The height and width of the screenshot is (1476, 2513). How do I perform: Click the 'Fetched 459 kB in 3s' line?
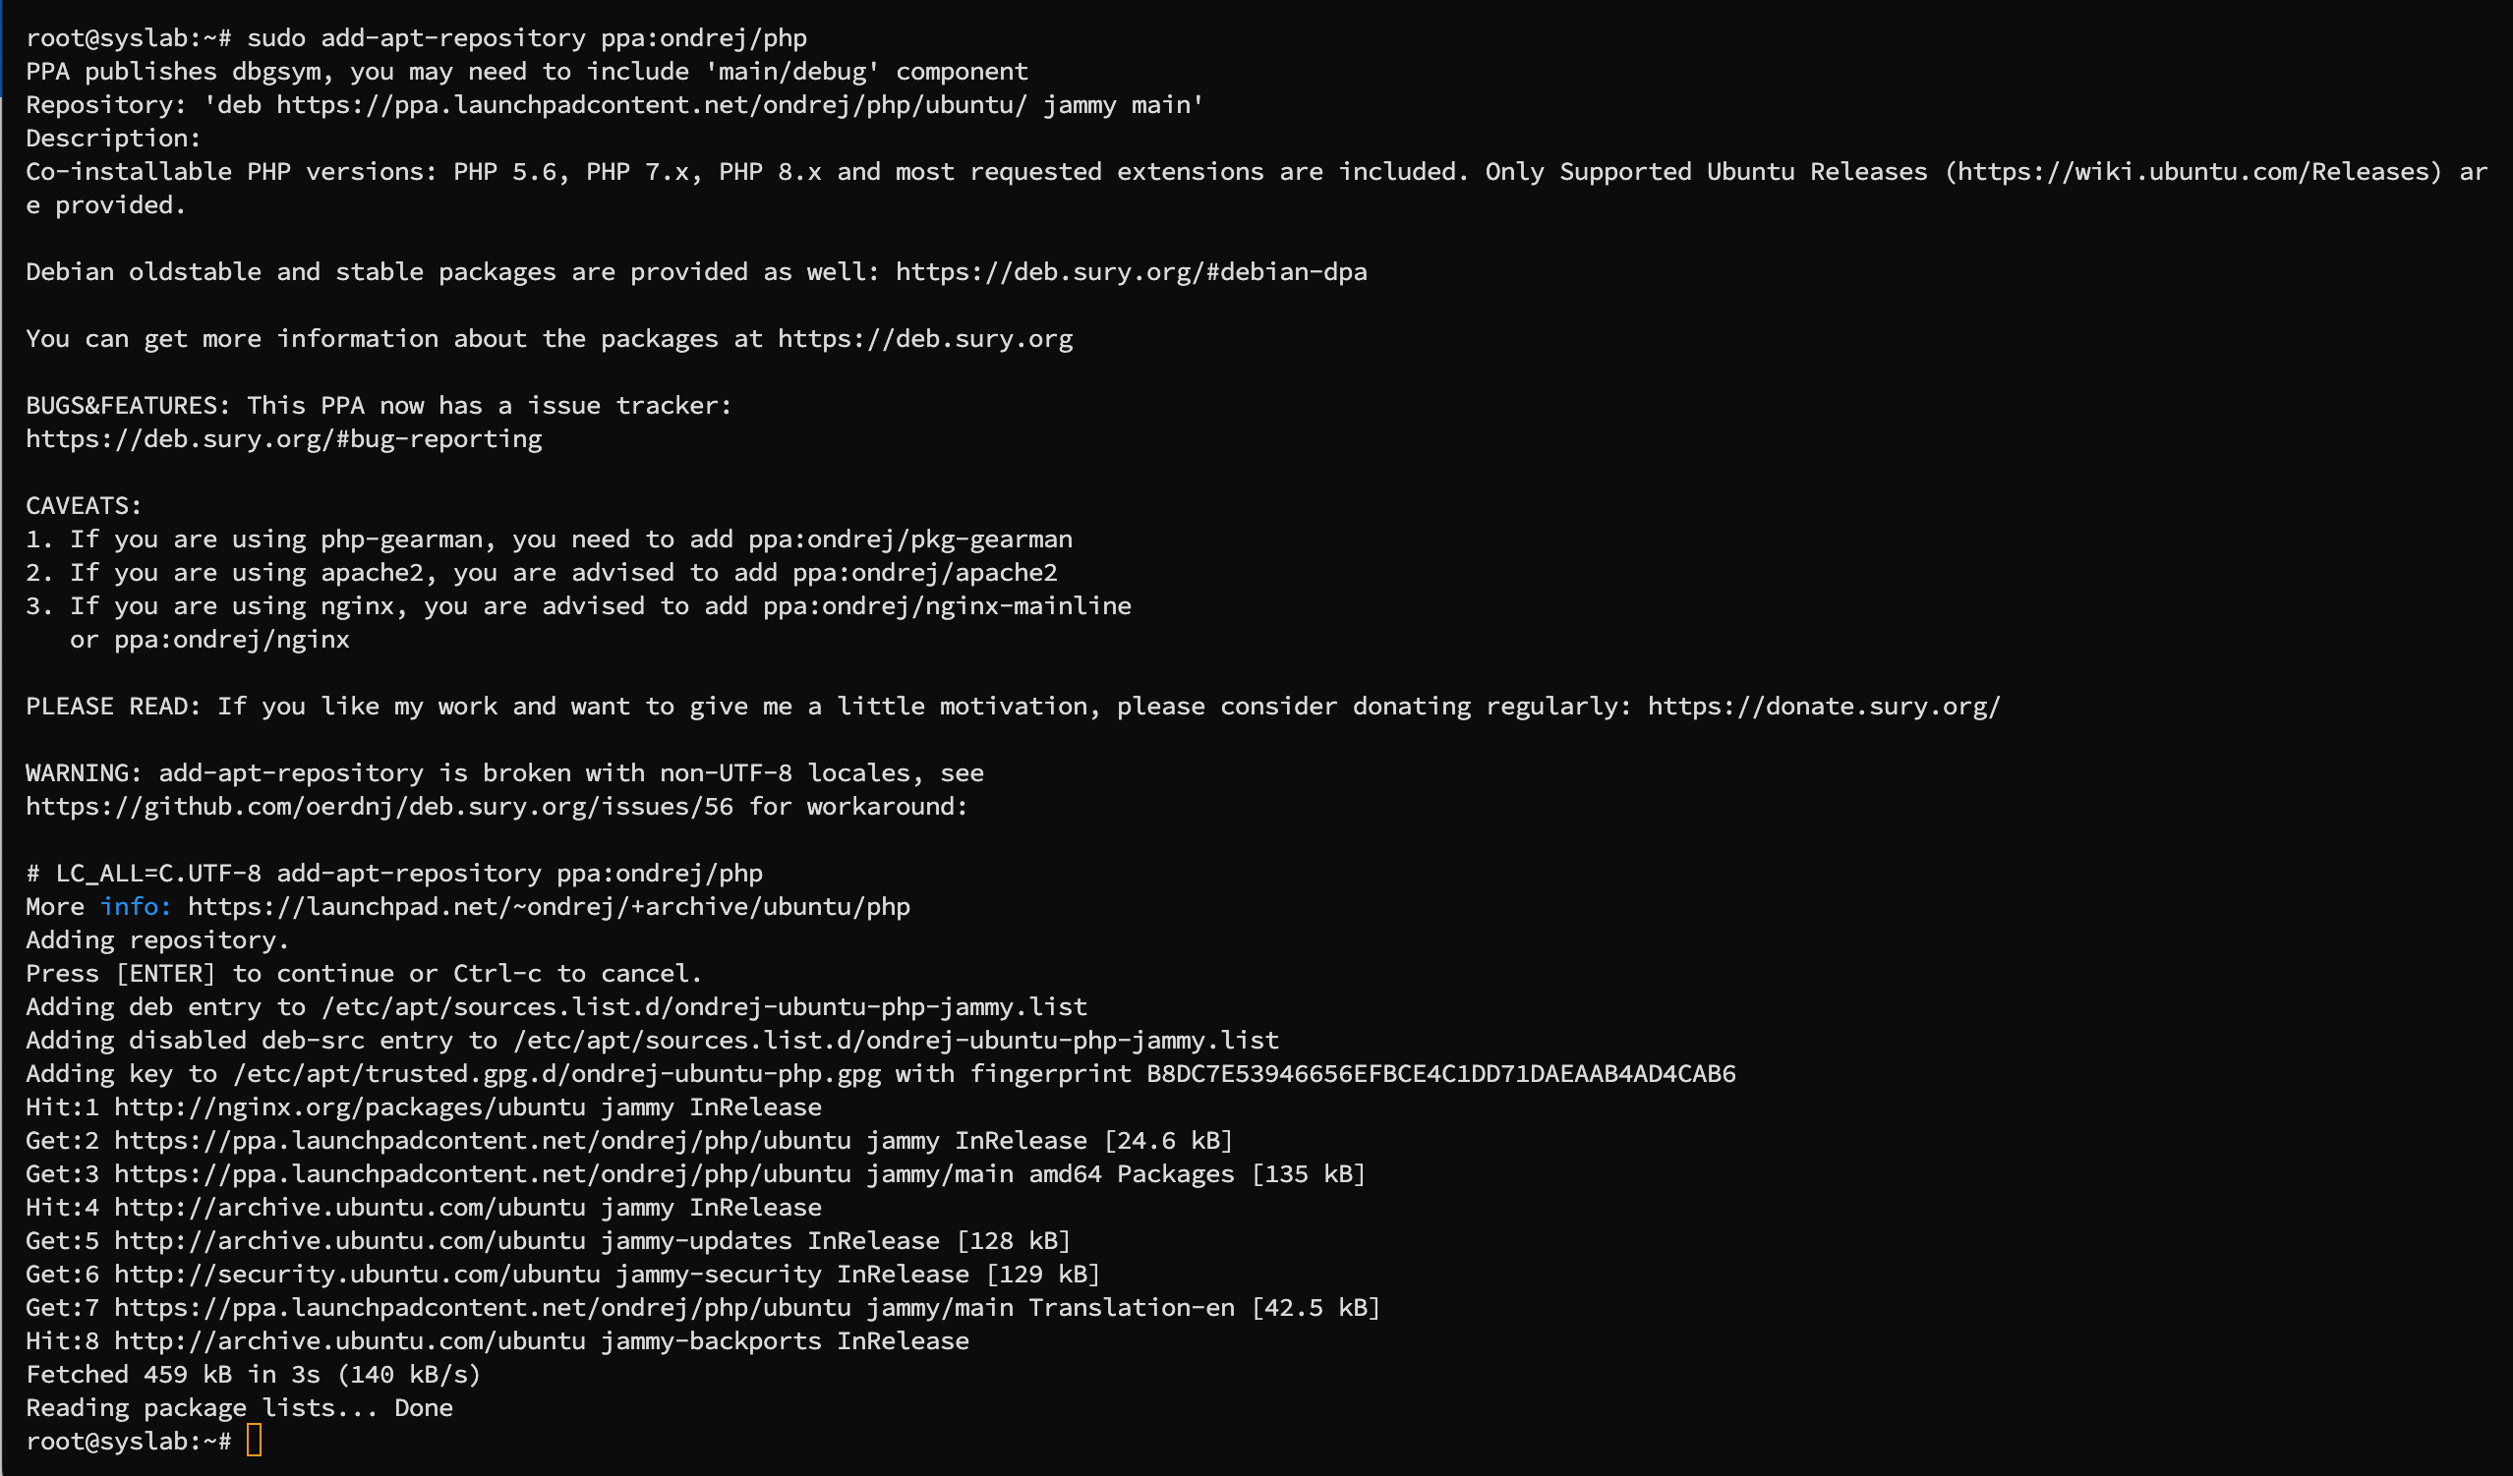[254, 1375]
